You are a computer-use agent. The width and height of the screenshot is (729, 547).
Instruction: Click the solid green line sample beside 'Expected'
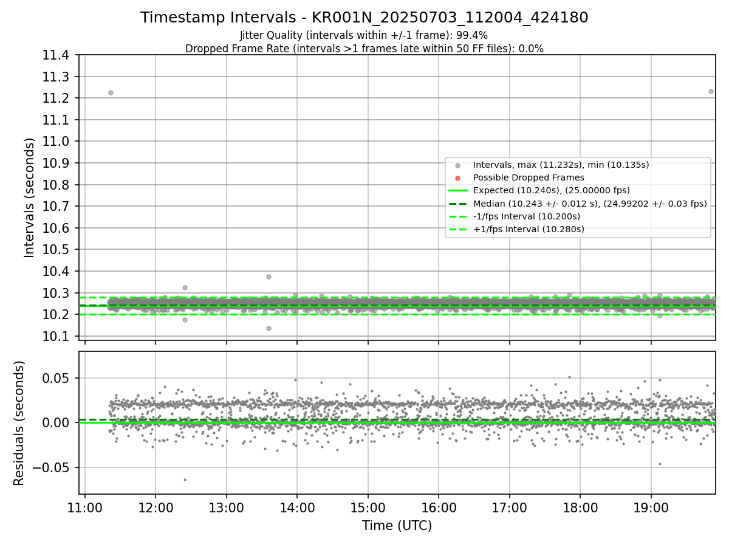[458, 191]
